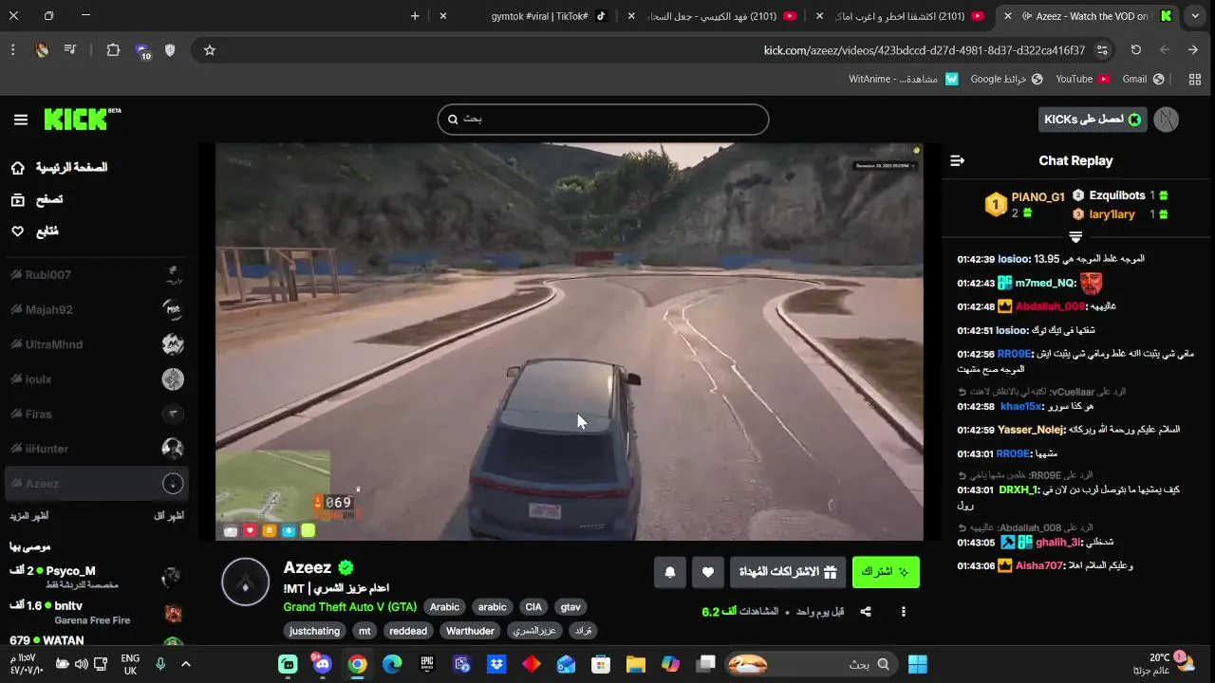Bookmark this page with star icon

[x=210, y=50]
